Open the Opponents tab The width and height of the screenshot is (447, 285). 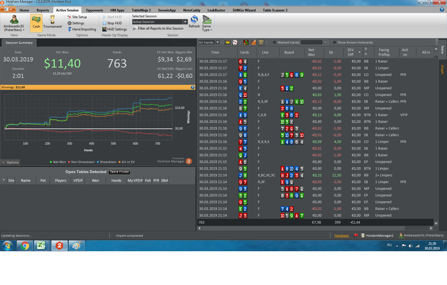coord(95,11)
